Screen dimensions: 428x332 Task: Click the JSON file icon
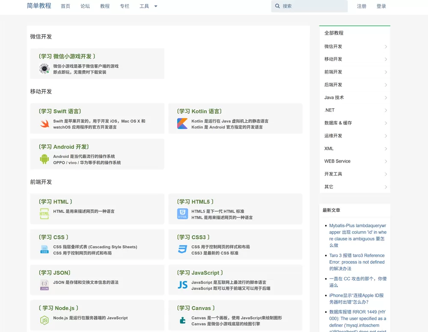(45, 285)
